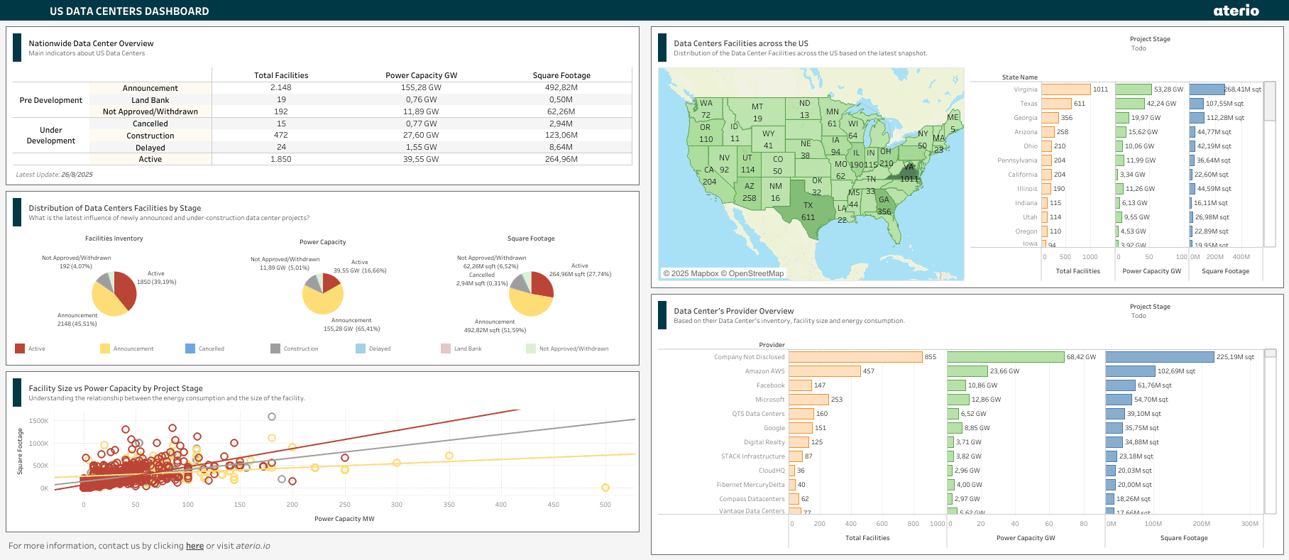This screenshot has height=560, width=1289.
Task: Click the gray outlier point near 180 MW
Action: [x=271, y=417]
